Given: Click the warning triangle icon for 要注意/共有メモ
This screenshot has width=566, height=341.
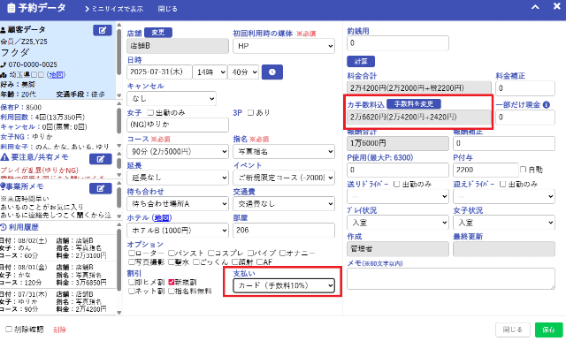Looking at the screenshot, I should point(4,157).
